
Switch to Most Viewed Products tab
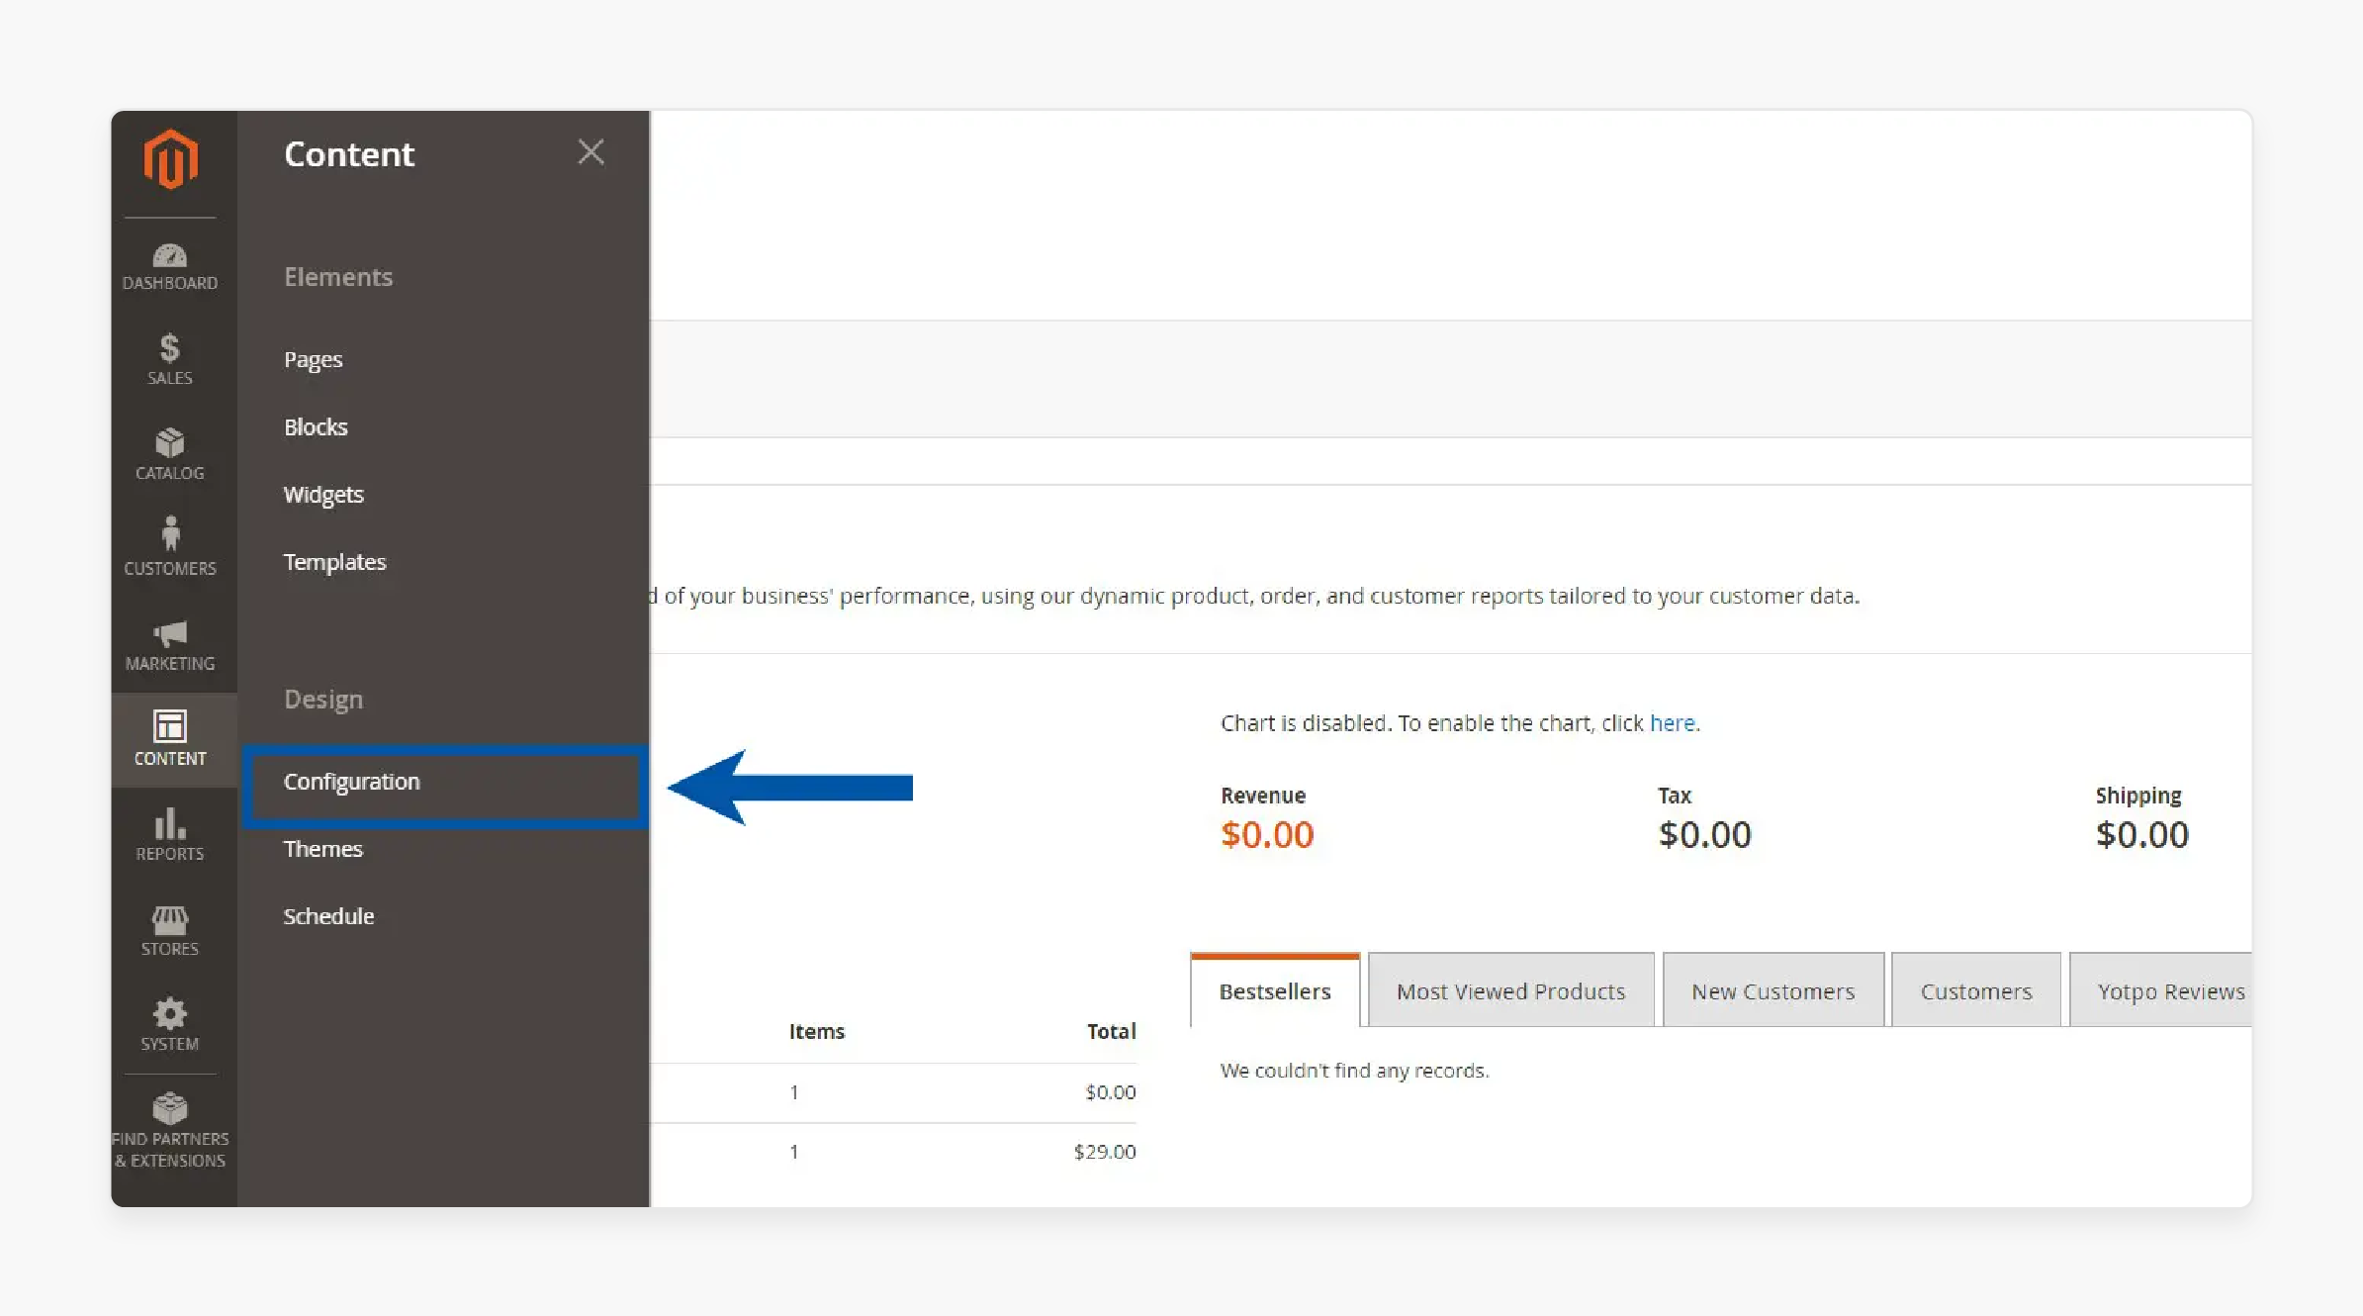(1510, 990)
